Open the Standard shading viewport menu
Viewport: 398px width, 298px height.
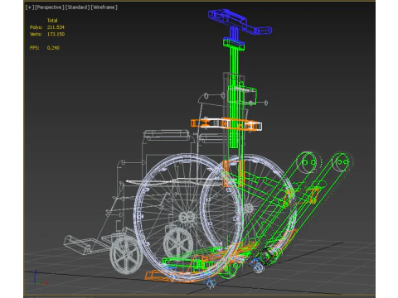(x=78, y=7)
